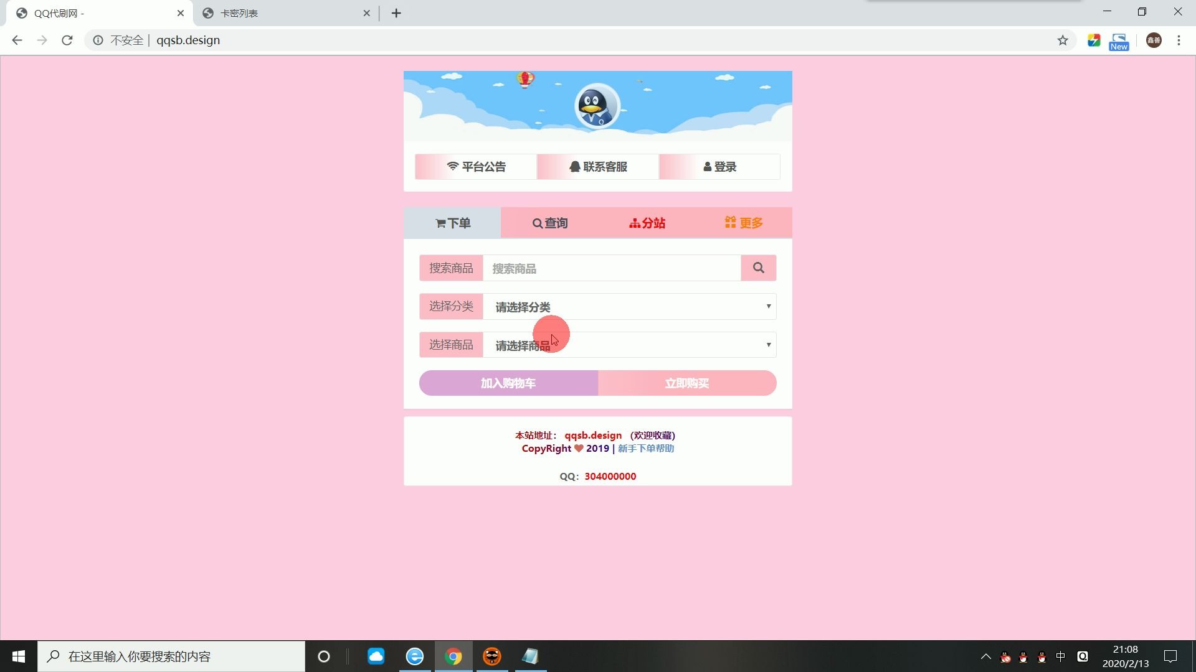Click 加入购物车 add to cart button

[508, 383]
